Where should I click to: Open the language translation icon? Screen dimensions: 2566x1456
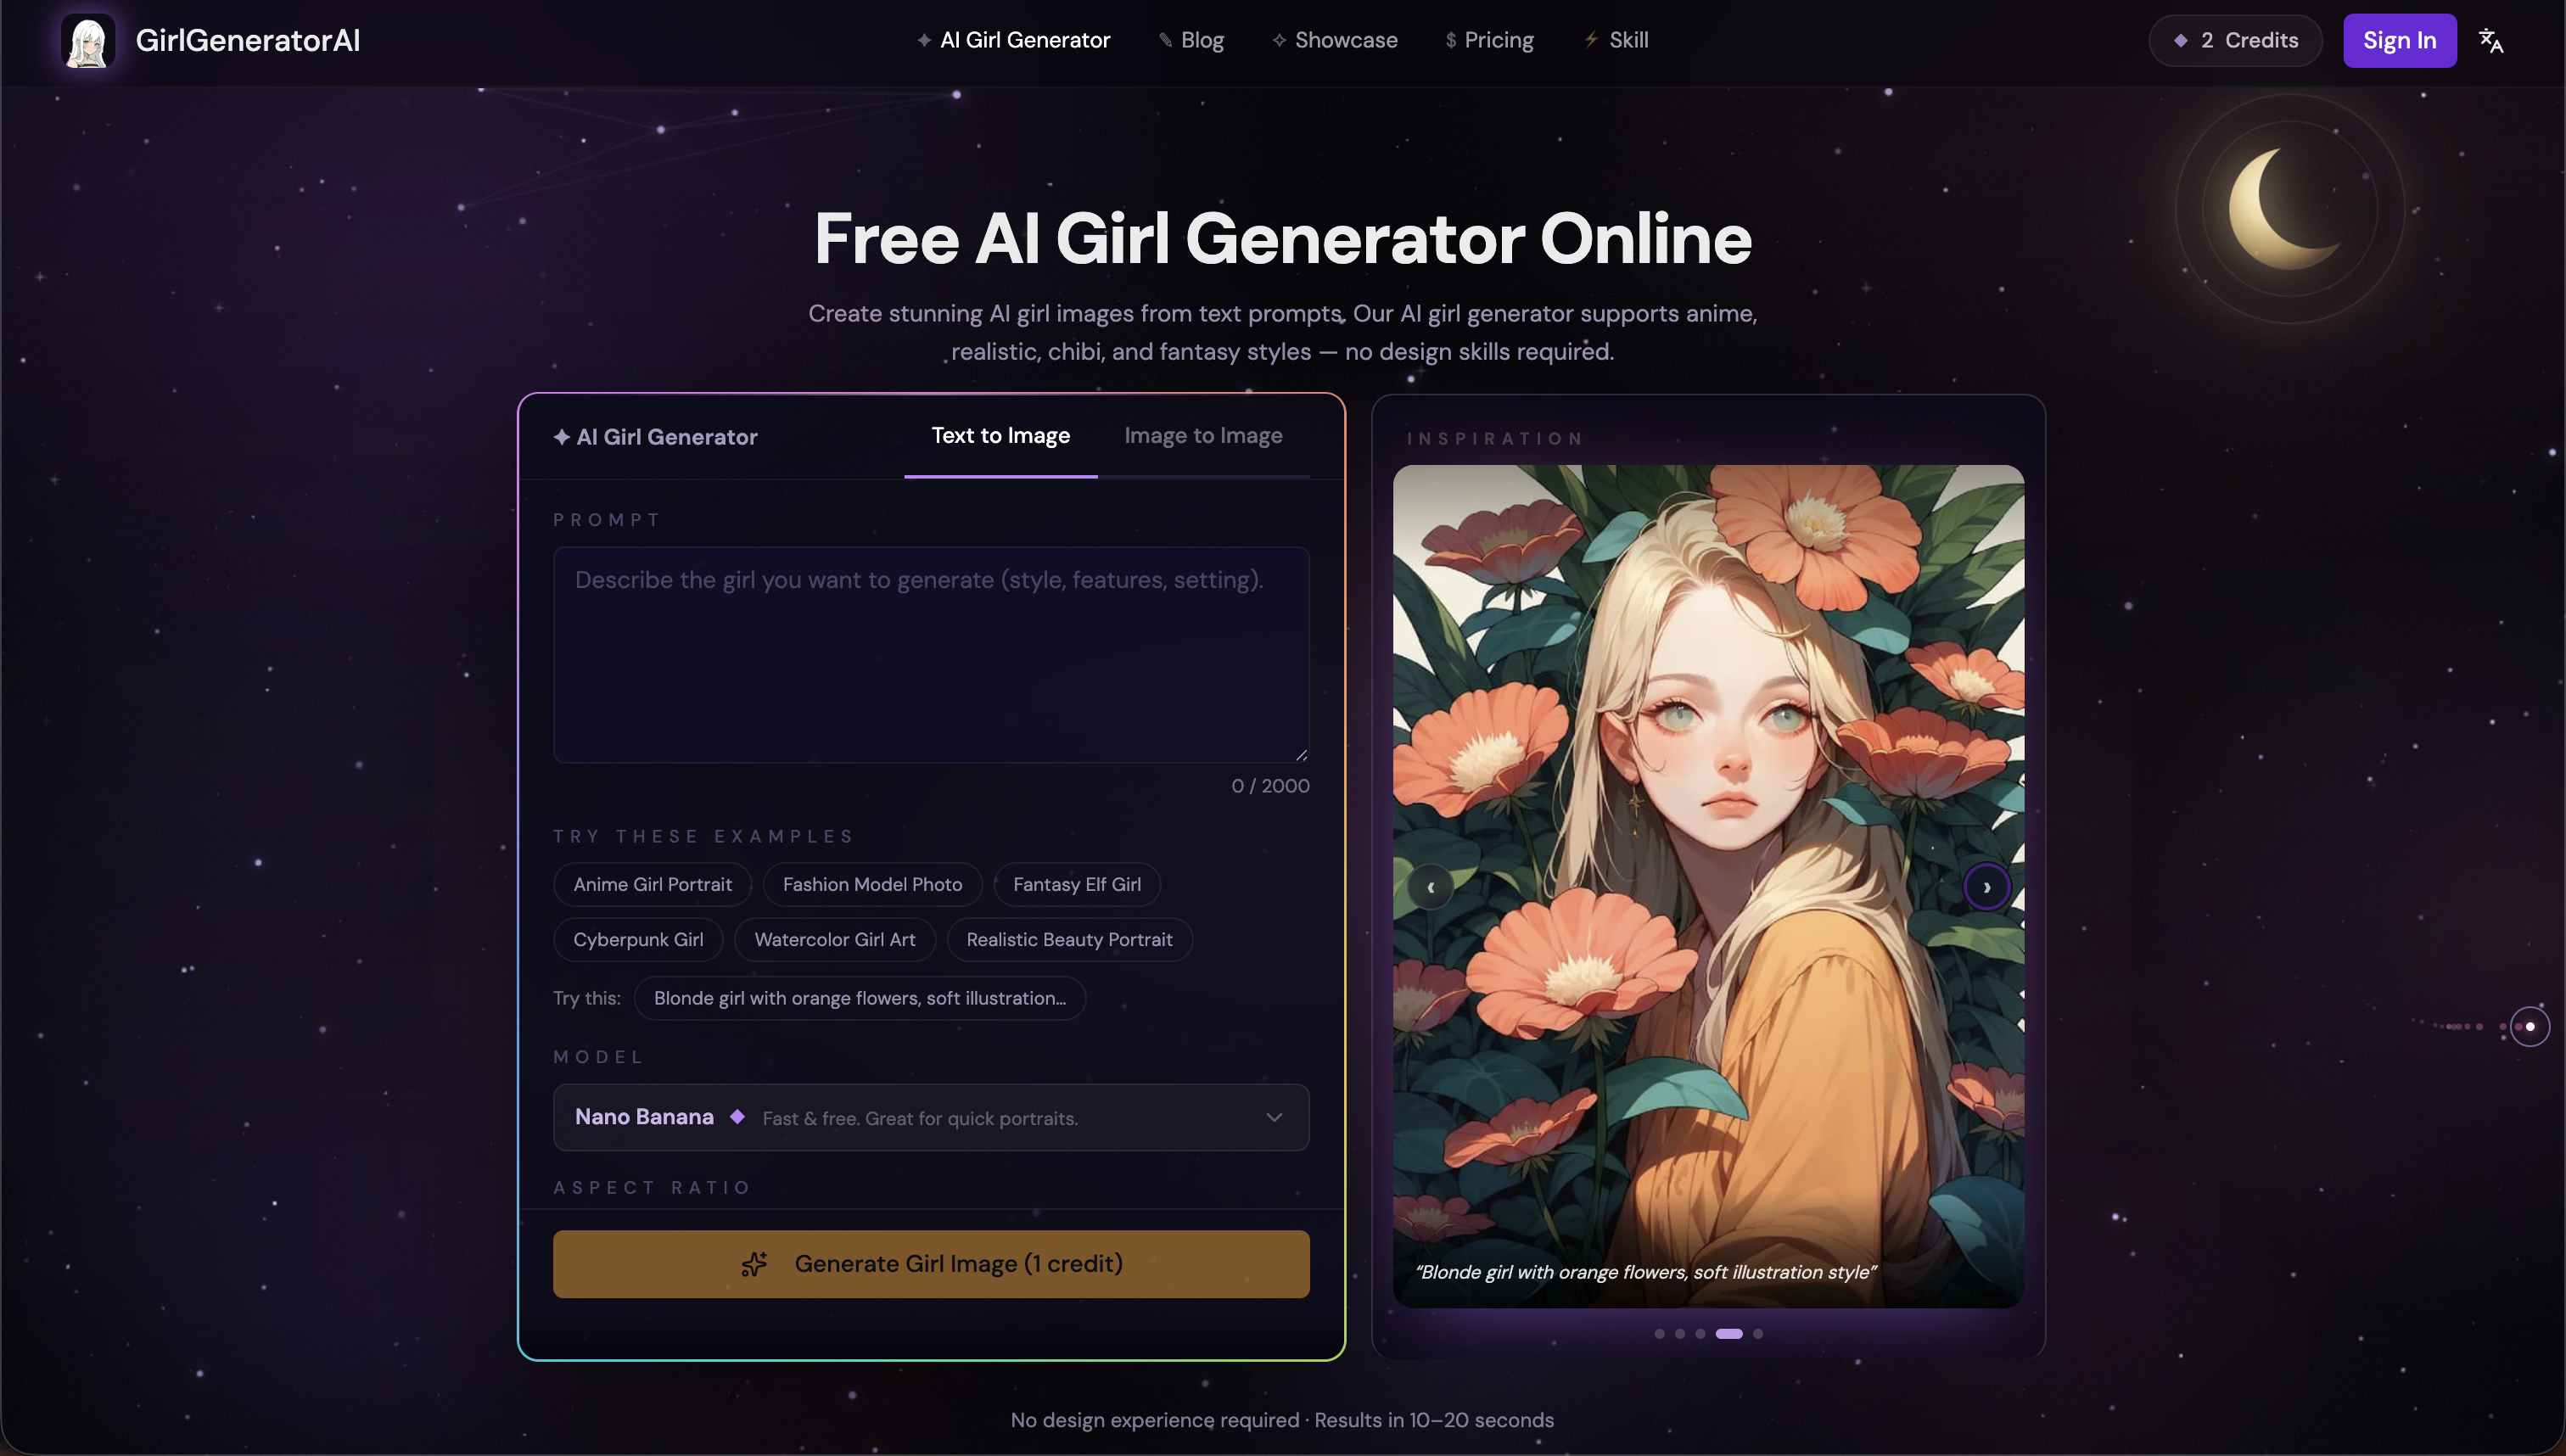[2491, 41]
